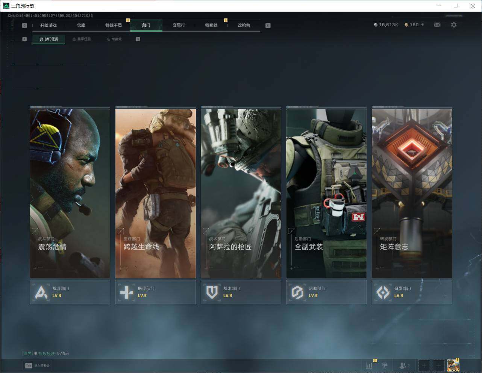Click the Tab 进入特勤处 button
Screen dimensions: 482x373
coord(38,365)
